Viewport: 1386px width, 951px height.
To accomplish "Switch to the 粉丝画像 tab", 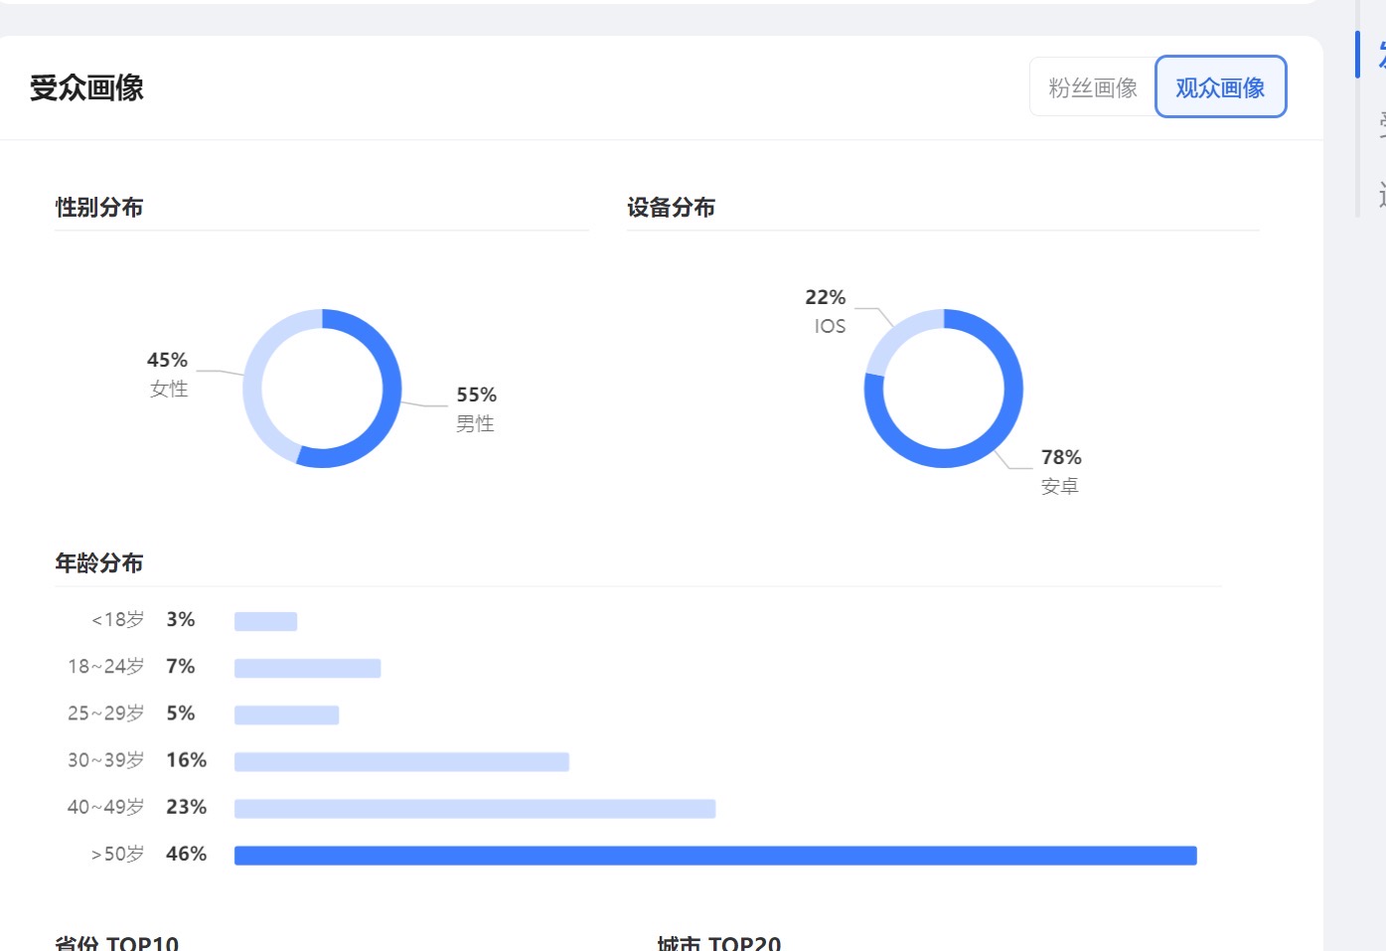I will coord(1093,87).
